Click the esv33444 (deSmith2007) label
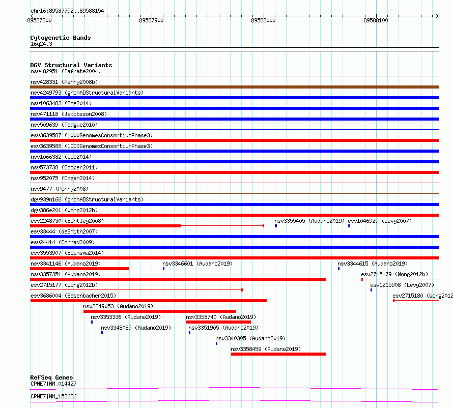Image resolution: width=453 pixels, height=408 pixels. 64,231
